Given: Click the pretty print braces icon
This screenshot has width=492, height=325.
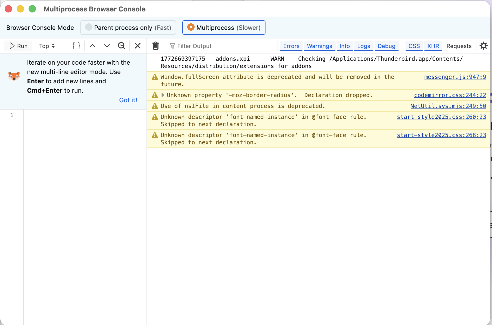Looking at the screenshot, I should click(76, 46).
